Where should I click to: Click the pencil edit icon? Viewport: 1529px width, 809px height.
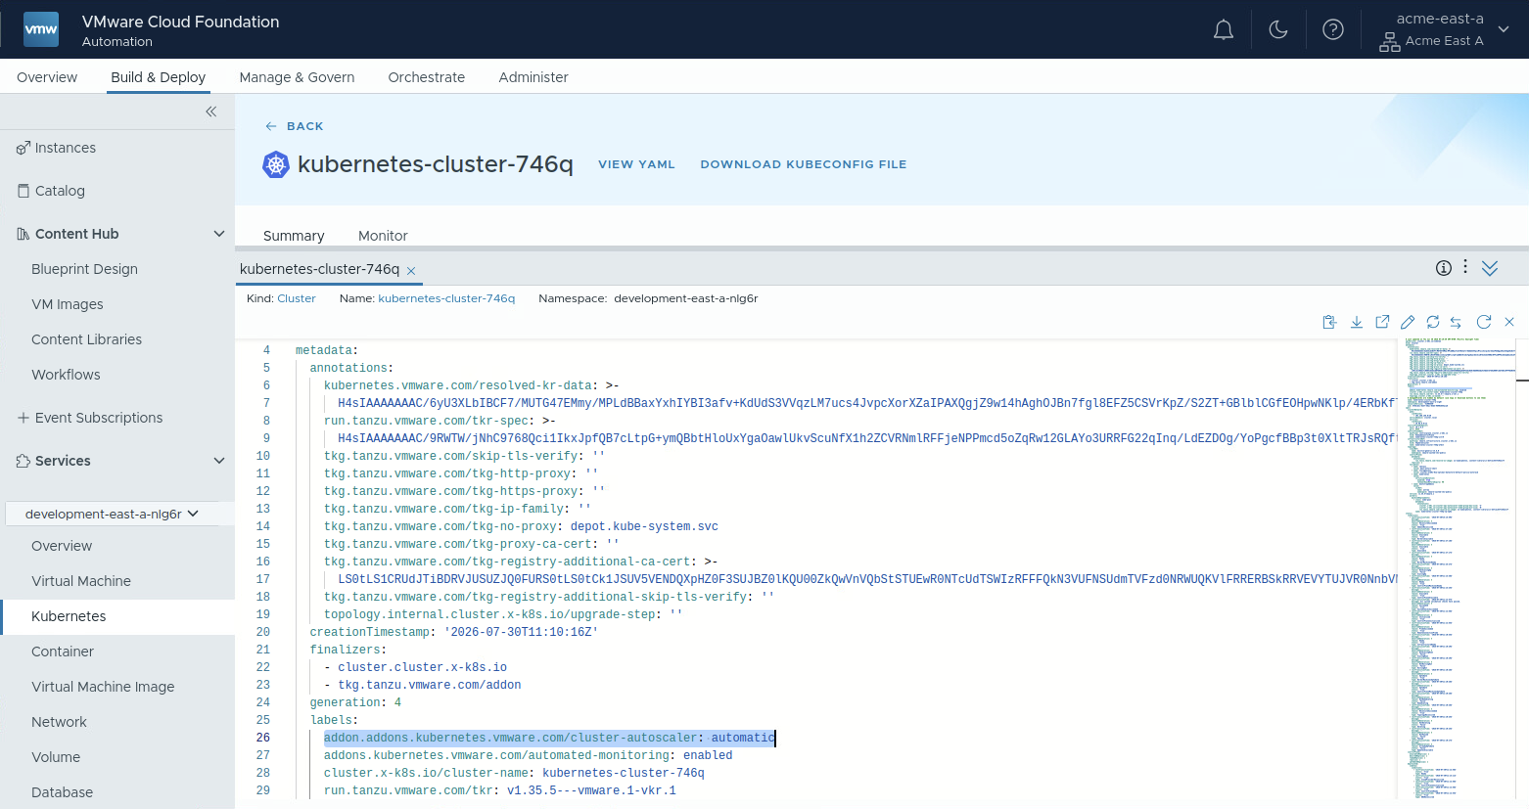(1408, 322)
